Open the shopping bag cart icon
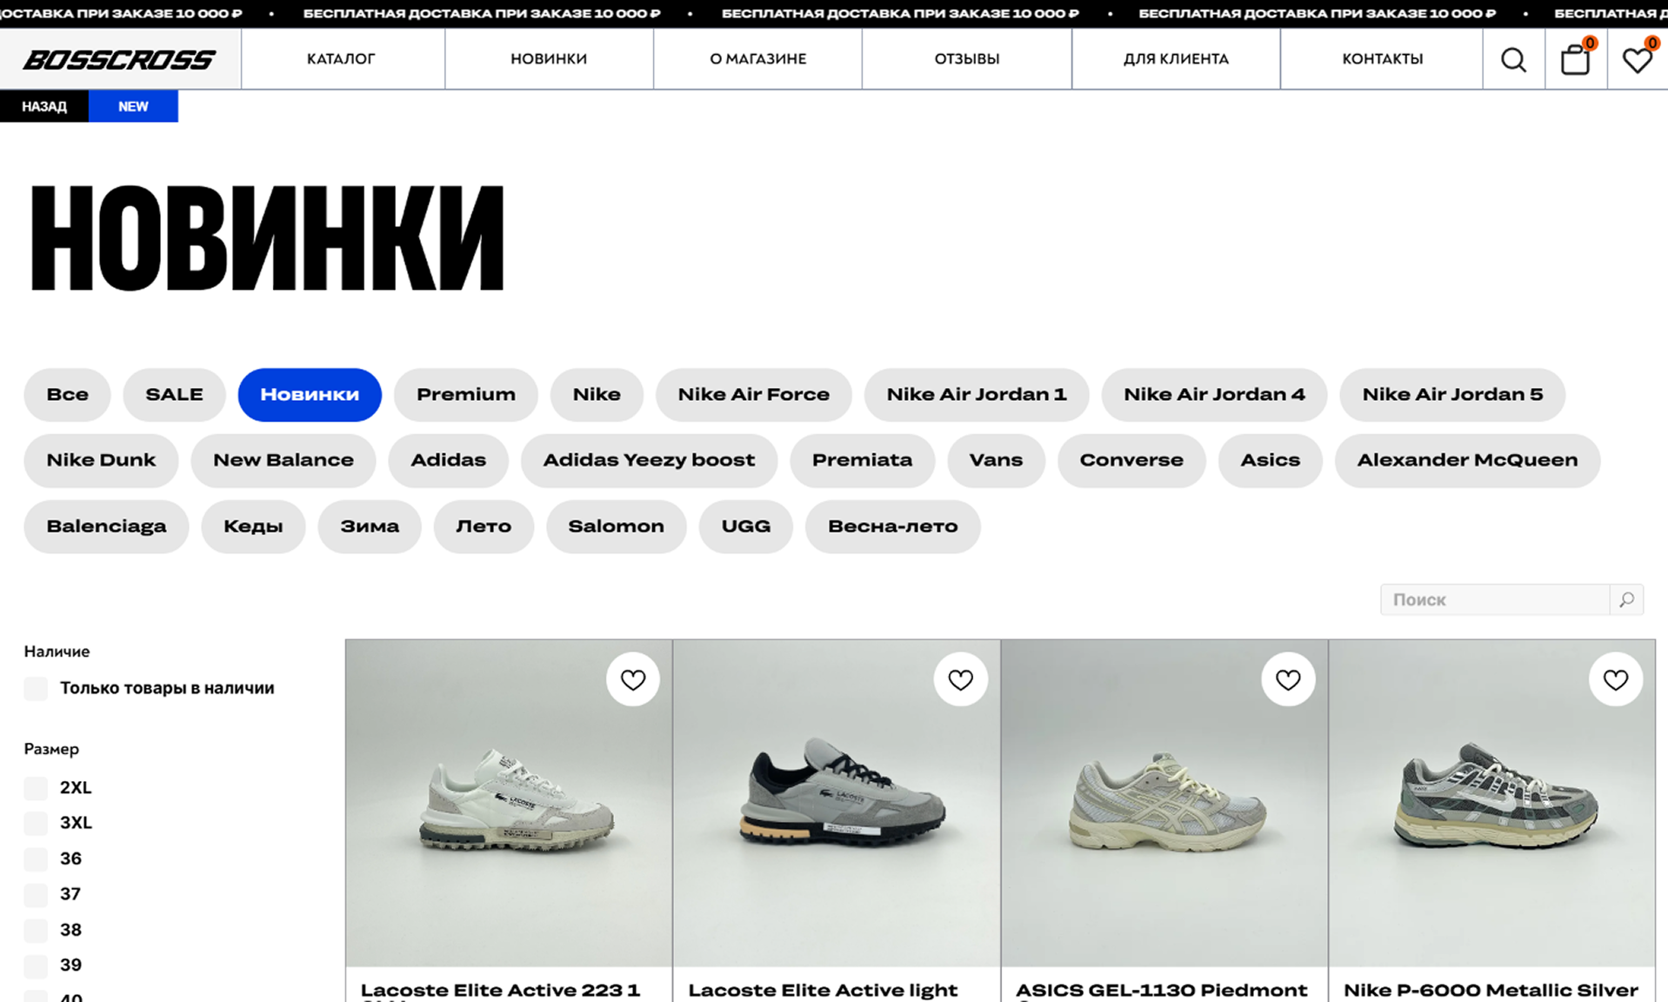The width and height of the screenshot is (1668, 1002). click(x=1575, y=59)
